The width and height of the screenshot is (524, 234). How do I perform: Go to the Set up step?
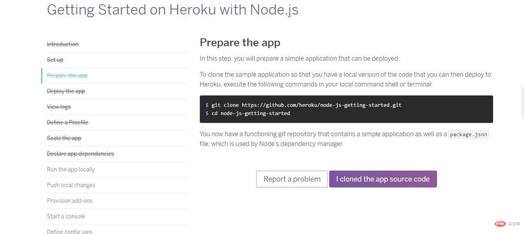tap(55, 60)
